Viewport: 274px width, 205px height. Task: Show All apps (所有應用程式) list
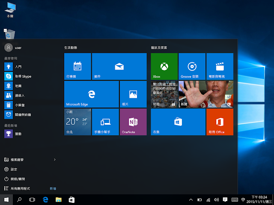17,188
